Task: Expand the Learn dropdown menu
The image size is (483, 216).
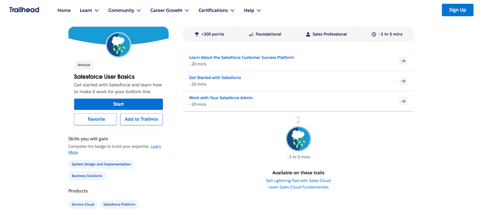Action: (89, 11)
